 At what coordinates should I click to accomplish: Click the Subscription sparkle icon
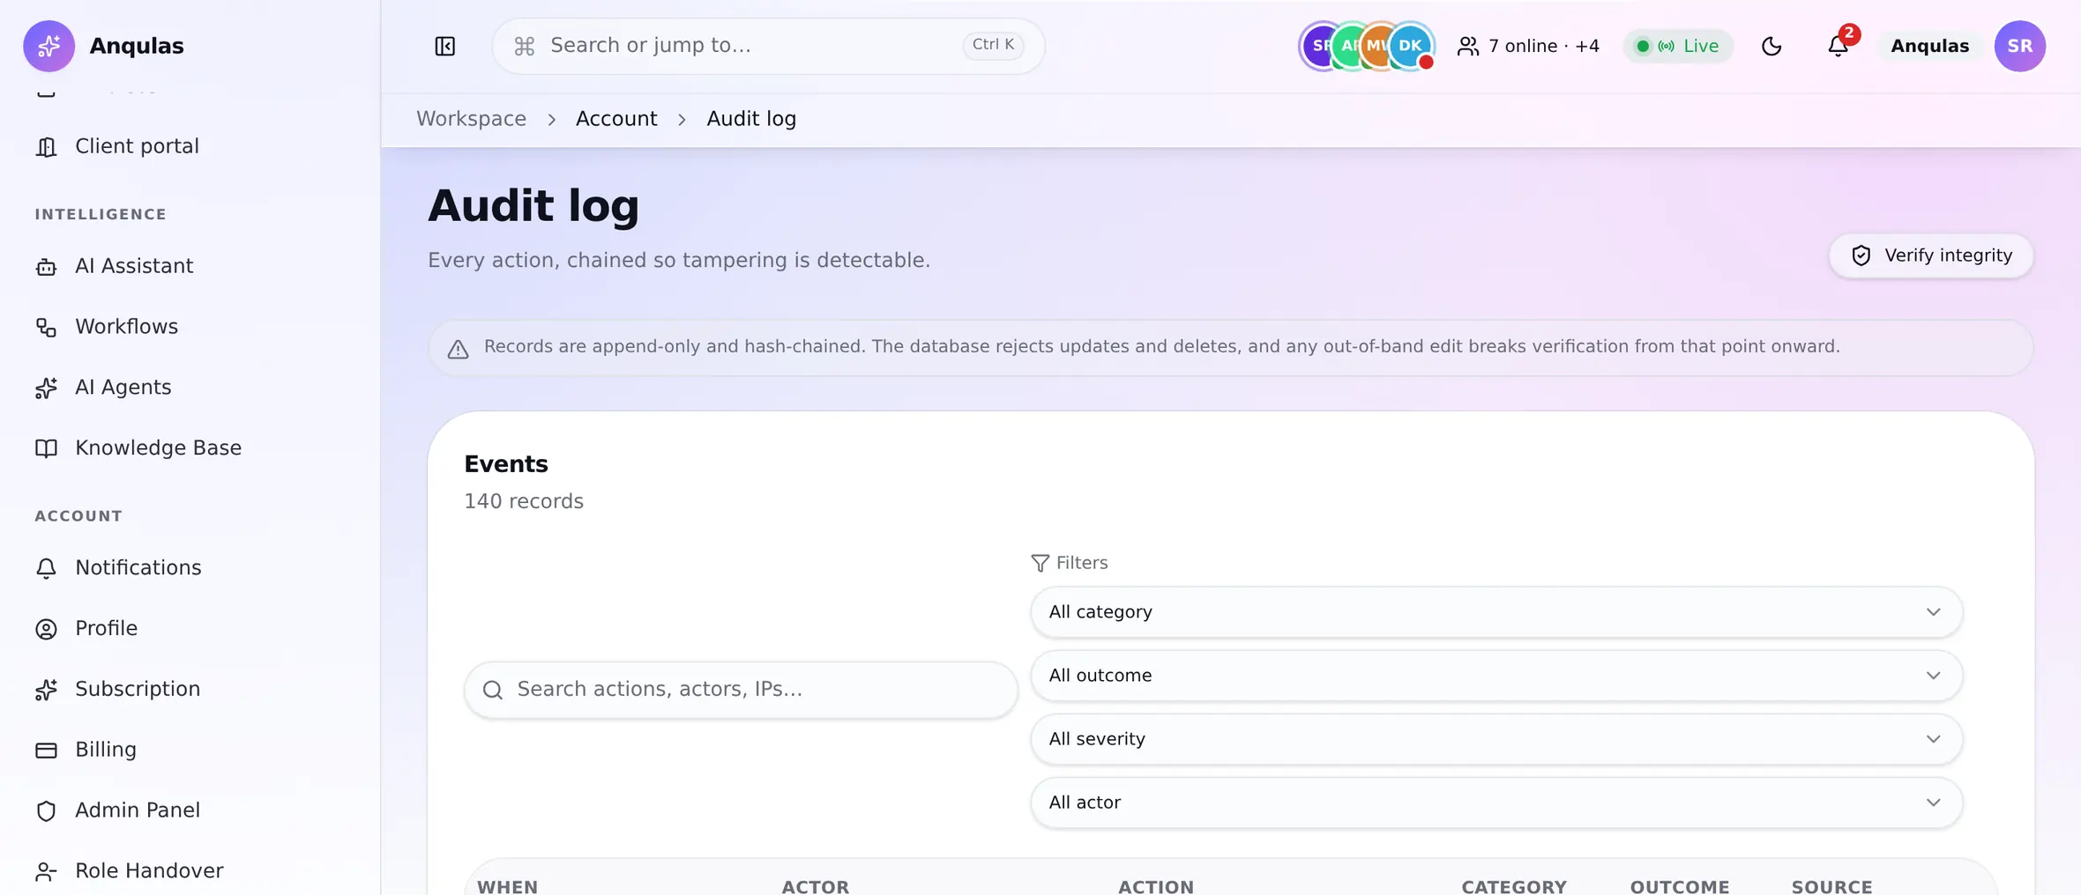(46, 690)
